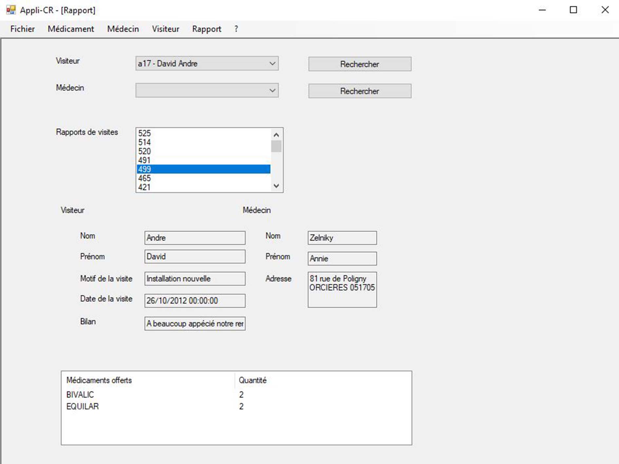Select report 520 in Rapports de visites
The image size is (619, 464).
click(203, 151)
